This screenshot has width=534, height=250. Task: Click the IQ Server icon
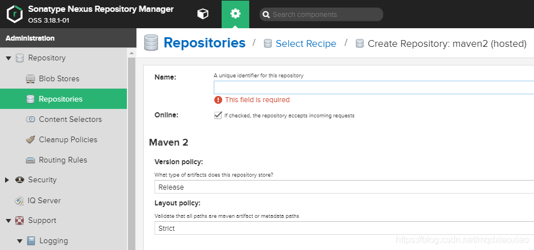point(19,200)
